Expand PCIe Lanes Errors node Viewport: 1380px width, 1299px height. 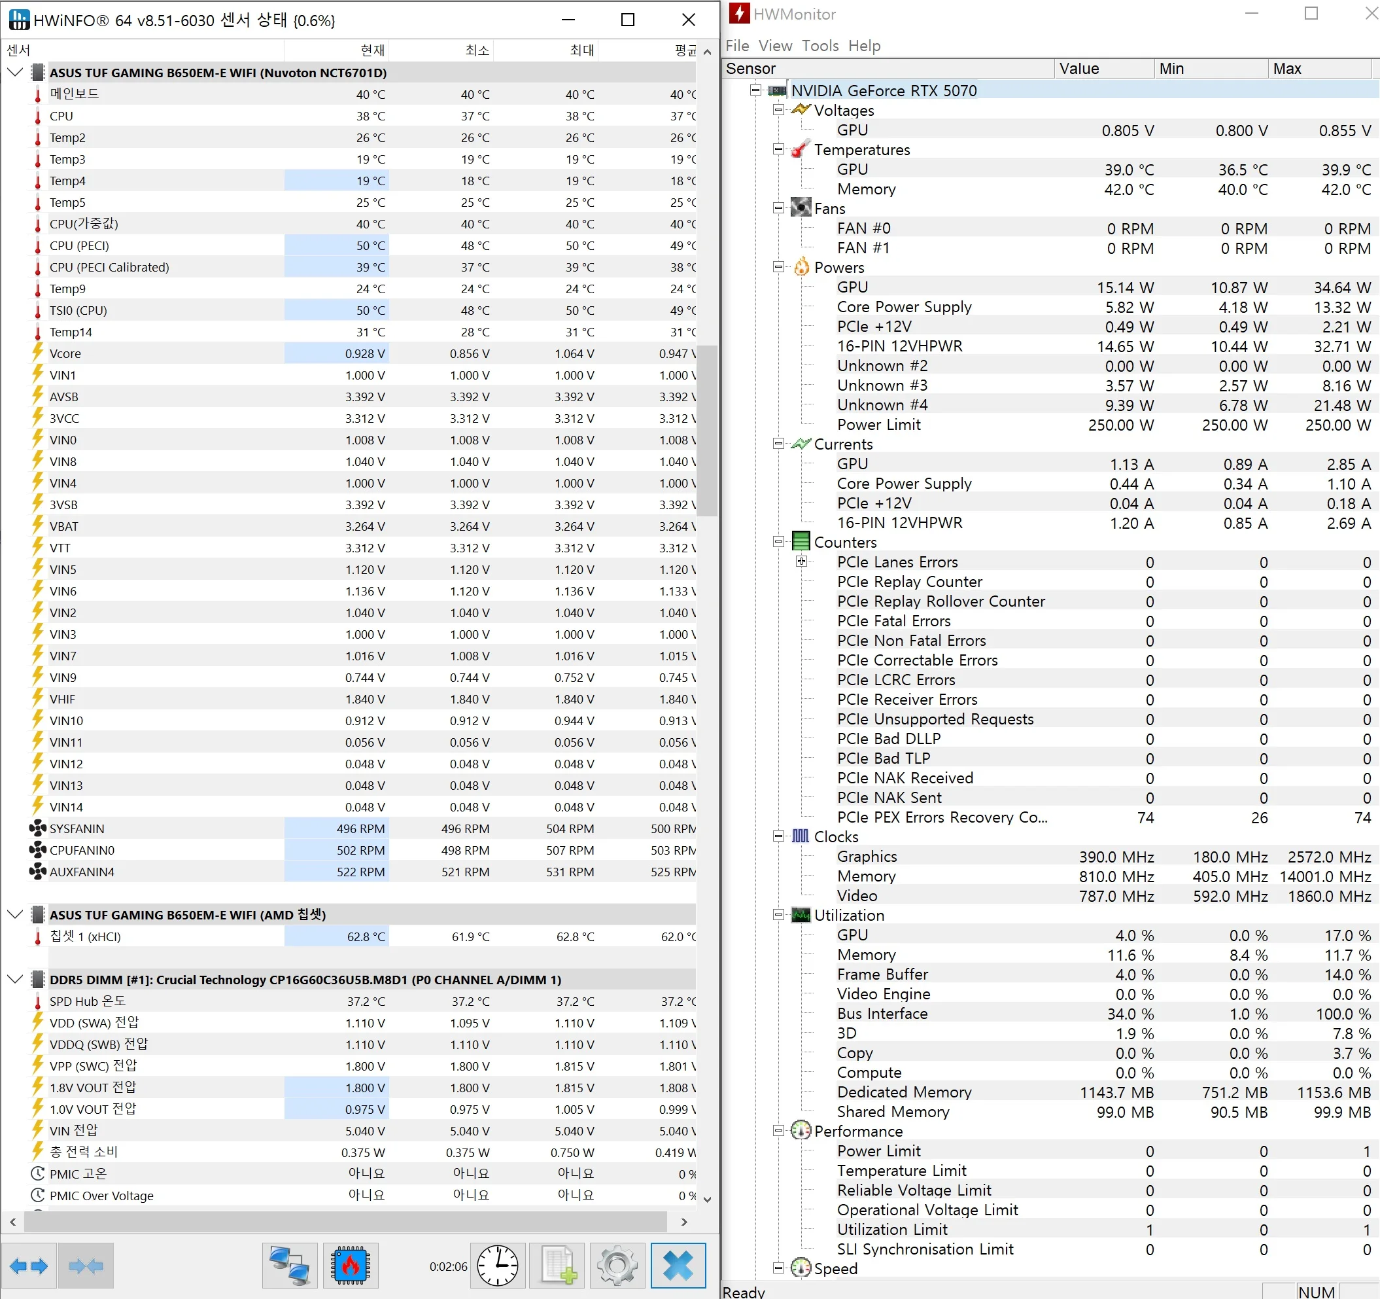[x=802, y=561]
